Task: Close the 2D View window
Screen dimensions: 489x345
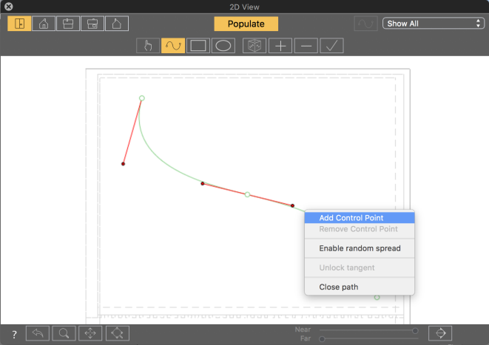Action: 9,6
